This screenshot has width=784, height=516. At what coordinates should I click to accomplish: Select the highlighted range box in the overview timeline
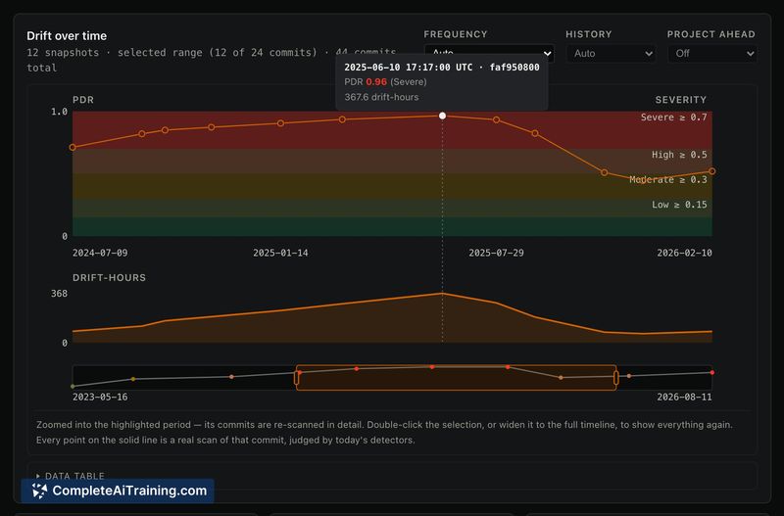456,378
